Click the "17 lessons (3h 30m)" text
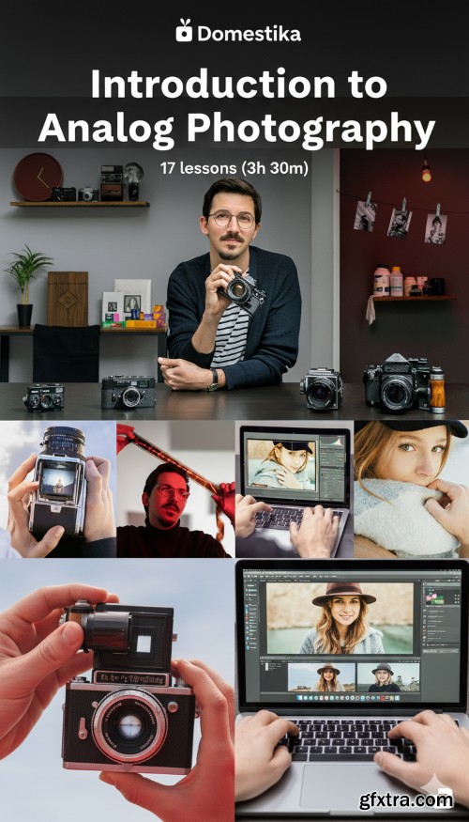 tap(234, 168)
